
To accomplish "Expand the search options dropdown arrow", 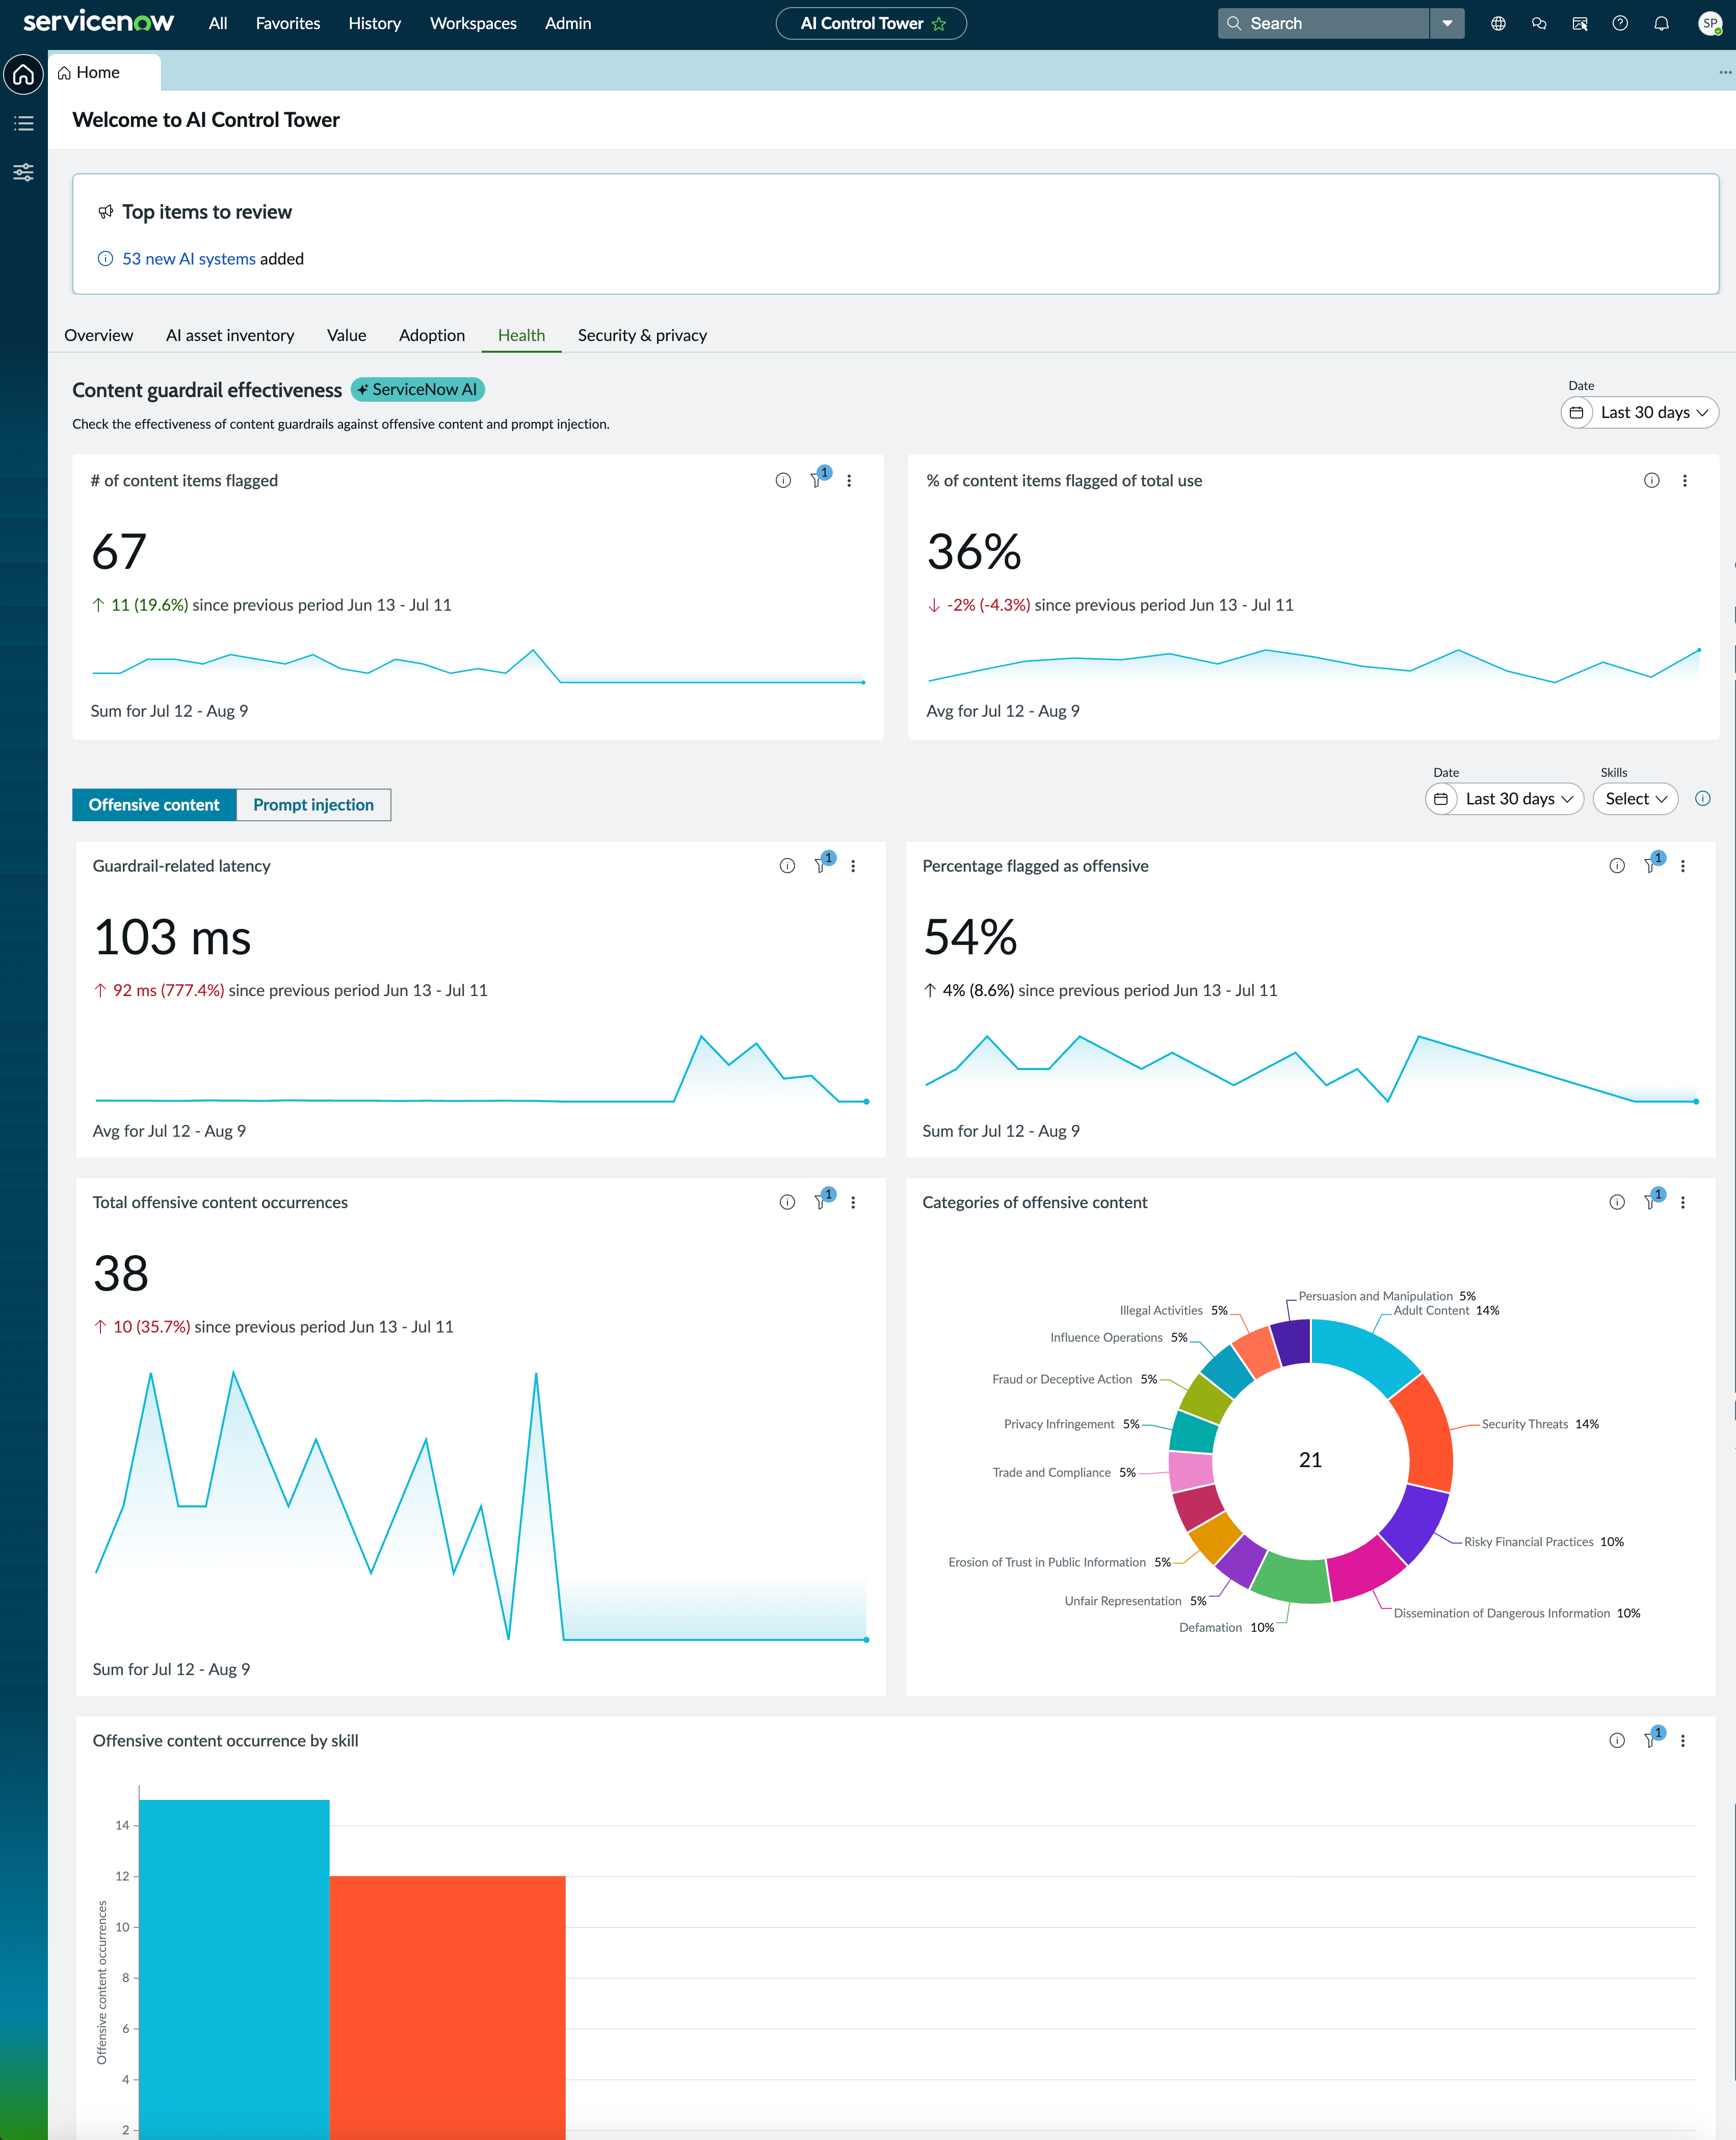I will (x=1446, y=23).
